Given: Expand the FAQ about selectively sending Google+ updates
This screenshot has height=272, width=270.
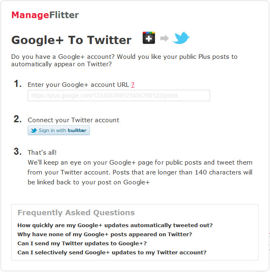Looking at the screenshot, I should [x=112, y=252].
